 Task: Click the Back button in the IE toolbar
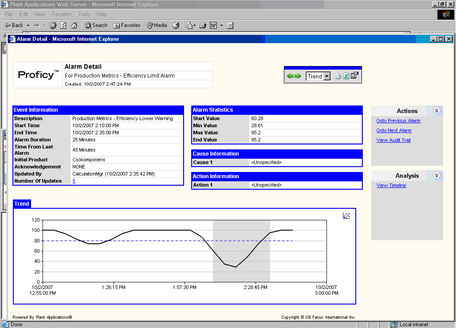[14, 25]
